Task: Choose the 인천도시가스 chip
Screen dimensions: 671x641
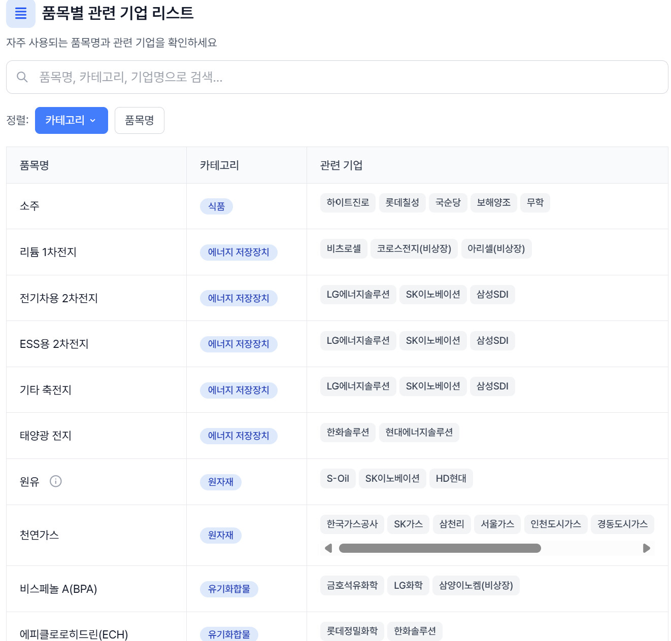Action: (x=556, y=524)
